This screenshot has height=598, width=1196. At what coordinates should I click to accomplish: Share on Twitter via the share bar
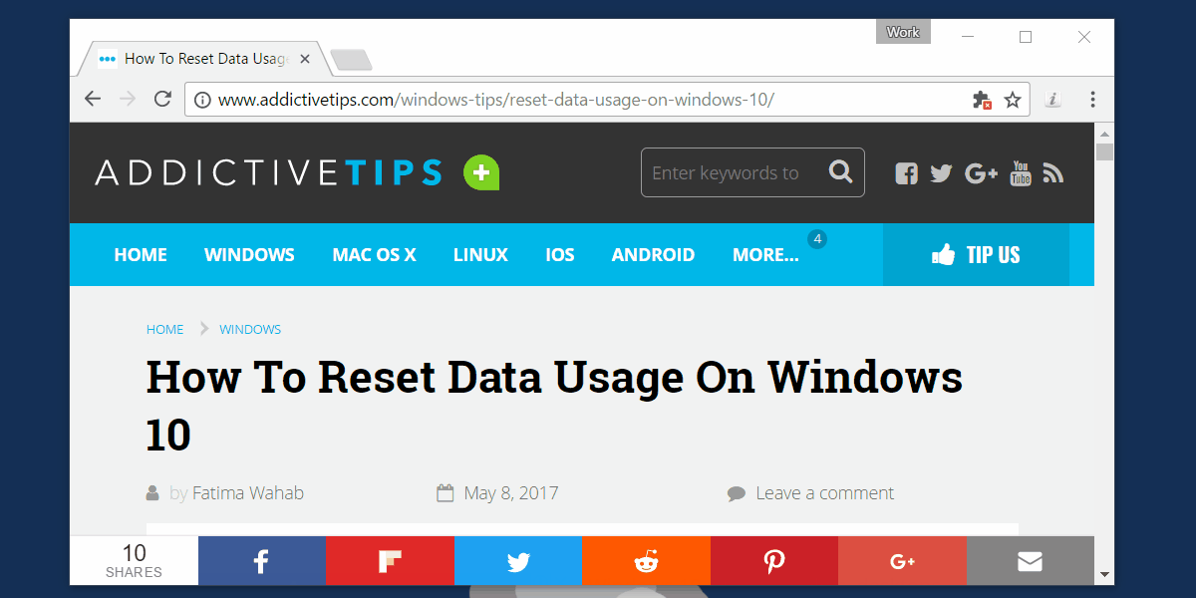pyautogui.click(x=518, y=561)
